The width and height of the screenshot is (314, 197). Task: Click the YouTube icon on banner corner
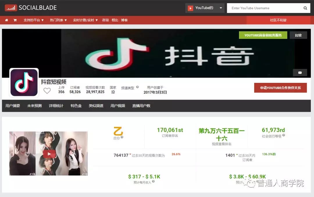[300, 73]
